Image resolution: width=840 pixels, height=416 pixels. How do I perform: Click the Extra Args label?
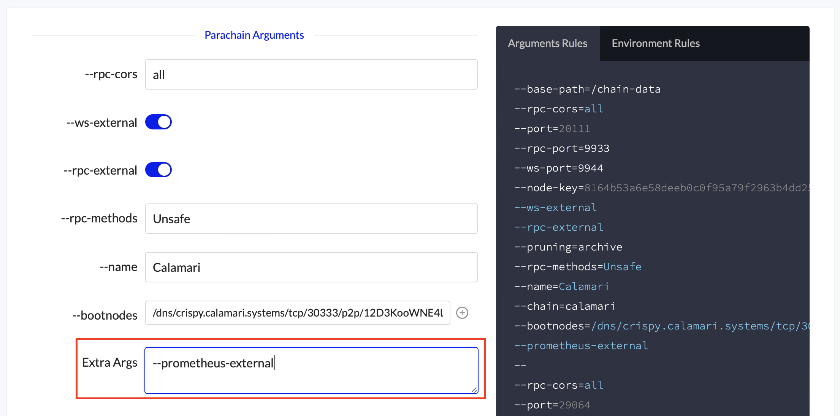coord(109,362)
